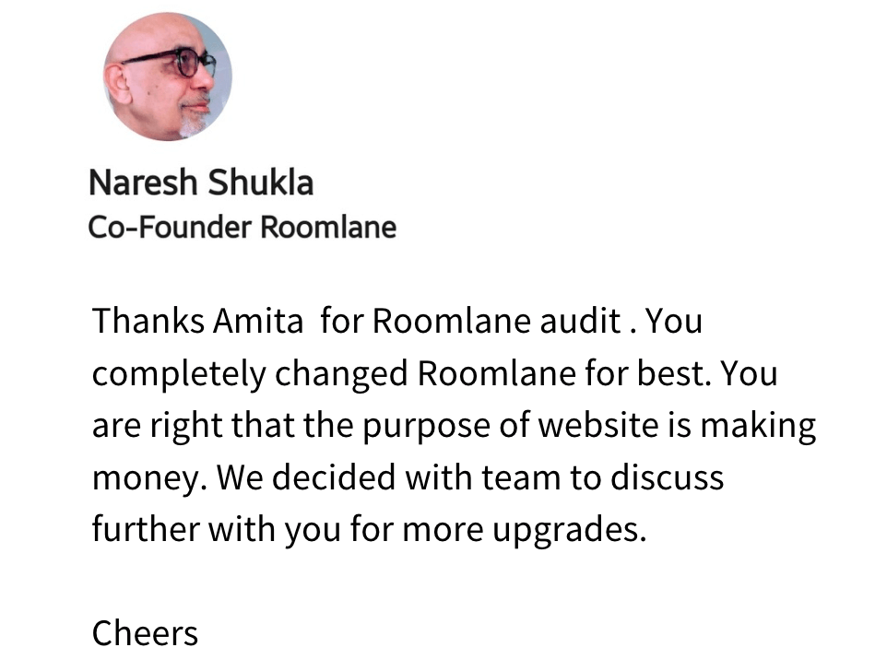
Task: Click the circular profile photo
Action: [167, 76]
